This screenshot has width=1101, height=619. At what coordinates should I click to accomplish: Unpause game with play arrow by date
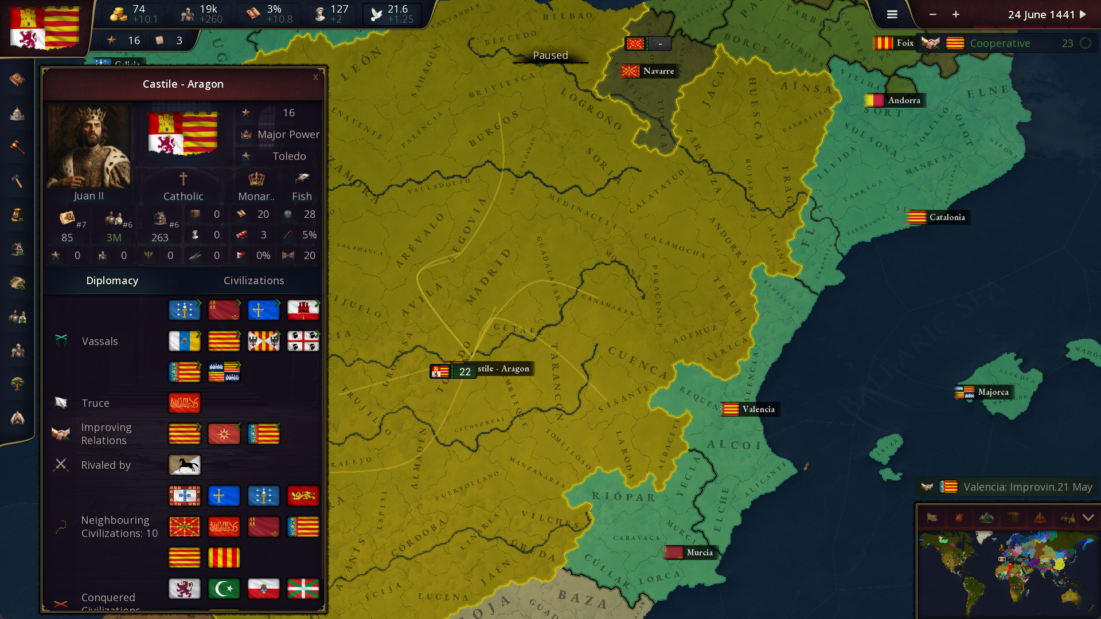click(1083, 14)
